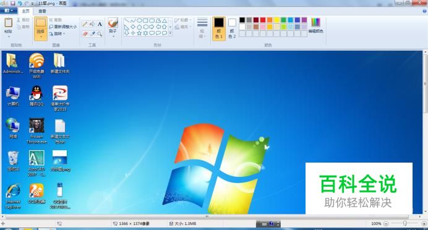This screenshot has width=428, height=230.
Task: Click the Cut scissors button
Action: pos(23,20)
